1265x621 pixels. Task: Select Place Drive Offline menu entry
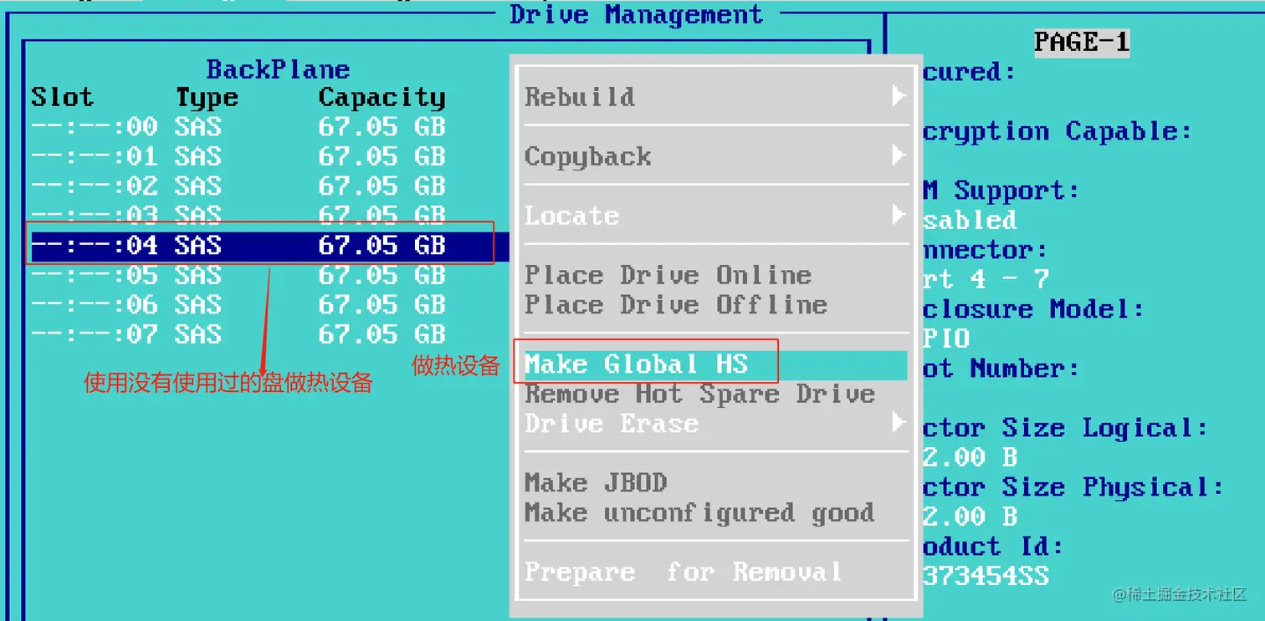[676, 304]
